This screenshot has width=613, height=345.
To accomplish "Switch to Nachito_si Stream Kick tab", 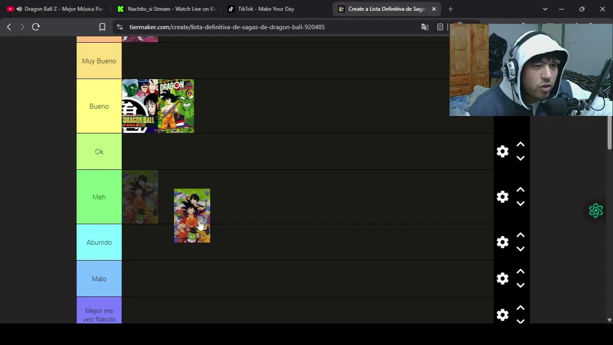I will click(x=166, y=9).
